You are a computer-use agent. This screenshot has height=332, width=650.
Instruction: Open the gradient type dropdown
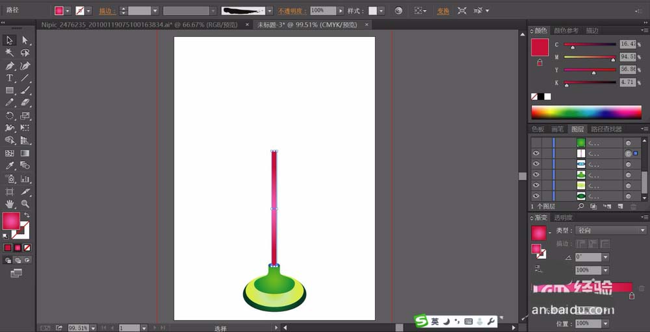tap(643, 230)
